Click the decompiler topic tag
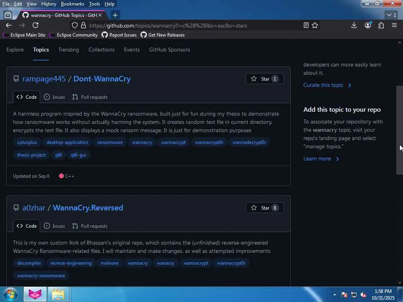 click(29, 263)
